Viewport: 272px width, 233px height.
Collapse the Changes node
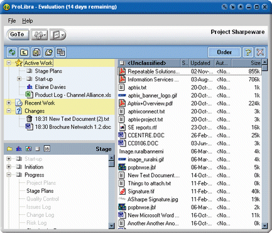point(9,111)
